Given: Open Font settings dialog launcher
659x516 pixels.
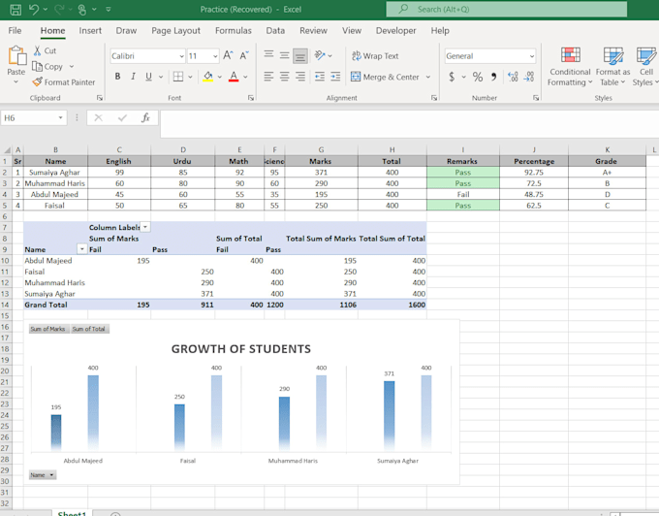Looking at the screenshot, I should coord(251,98).
